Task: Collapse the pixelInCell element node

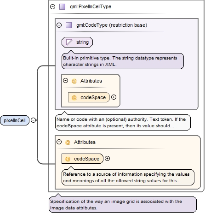Action: pyautogui.click(x=33, y=120)
